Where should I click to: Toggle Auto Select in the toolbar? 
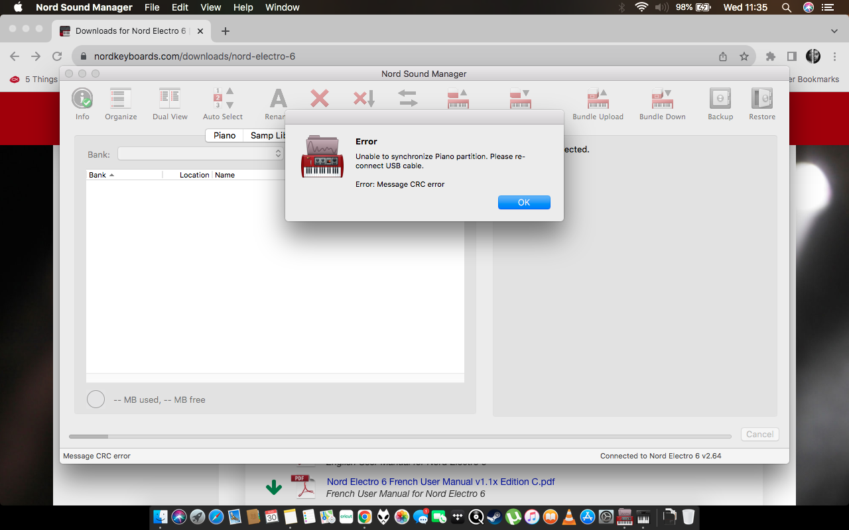pos(223,104)
